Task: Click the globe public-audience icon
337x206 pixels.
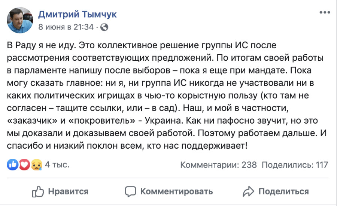Action: tap(104, 27)
